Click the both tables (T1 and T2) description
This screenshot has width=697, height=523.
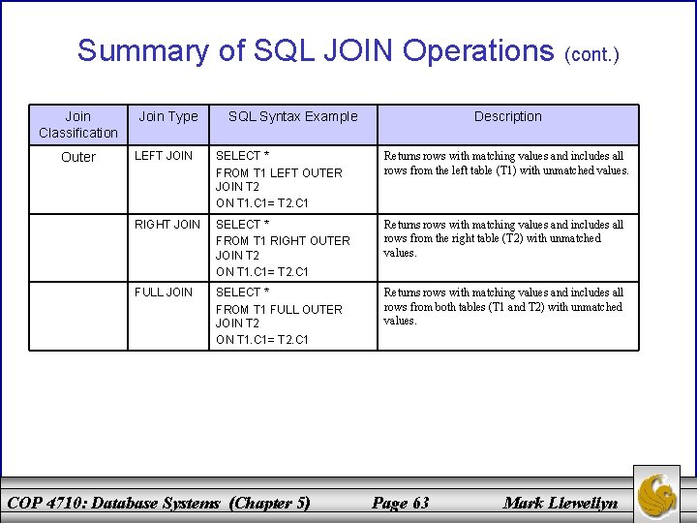[x=503, y=306]
